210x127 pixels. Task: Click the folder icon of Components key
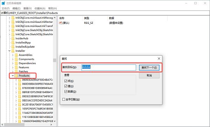(16, 59)
